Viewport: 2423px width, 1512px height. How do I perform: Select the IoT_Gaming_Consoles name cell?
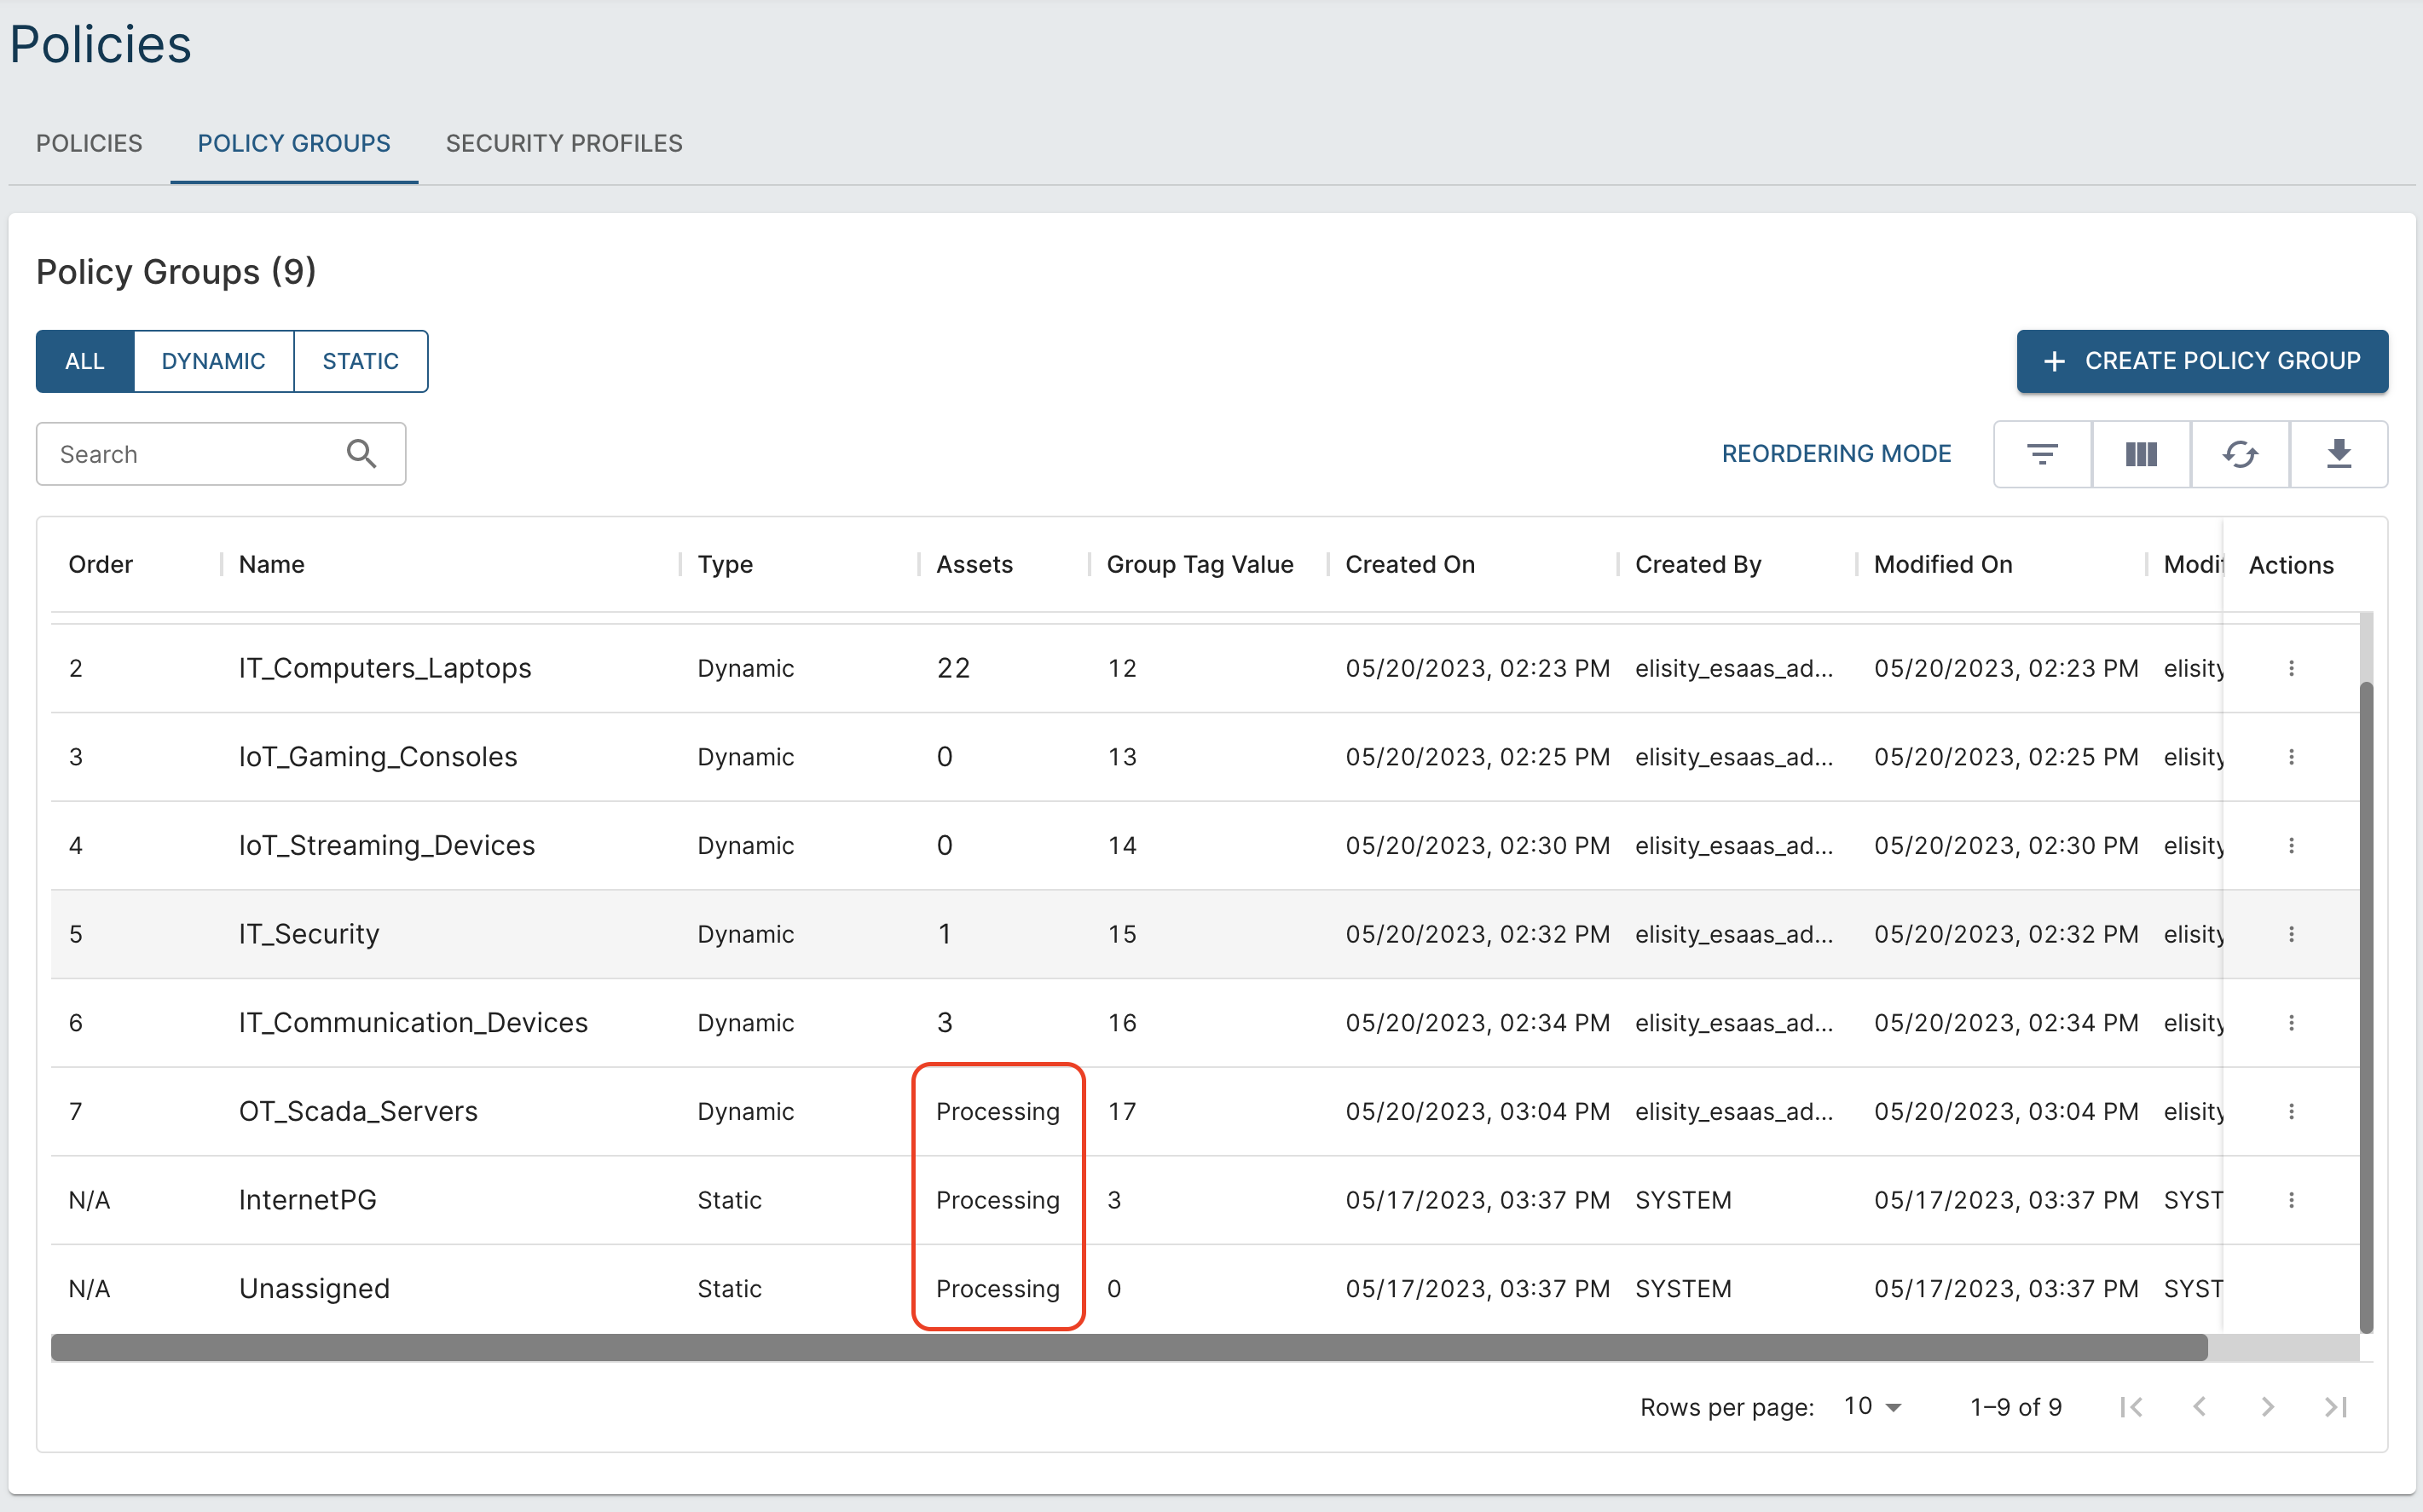click(378, 757)
